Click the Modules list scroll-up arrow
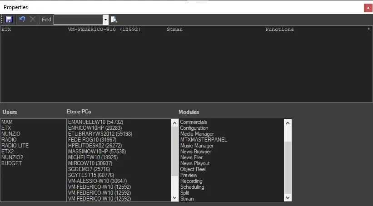 288,123
